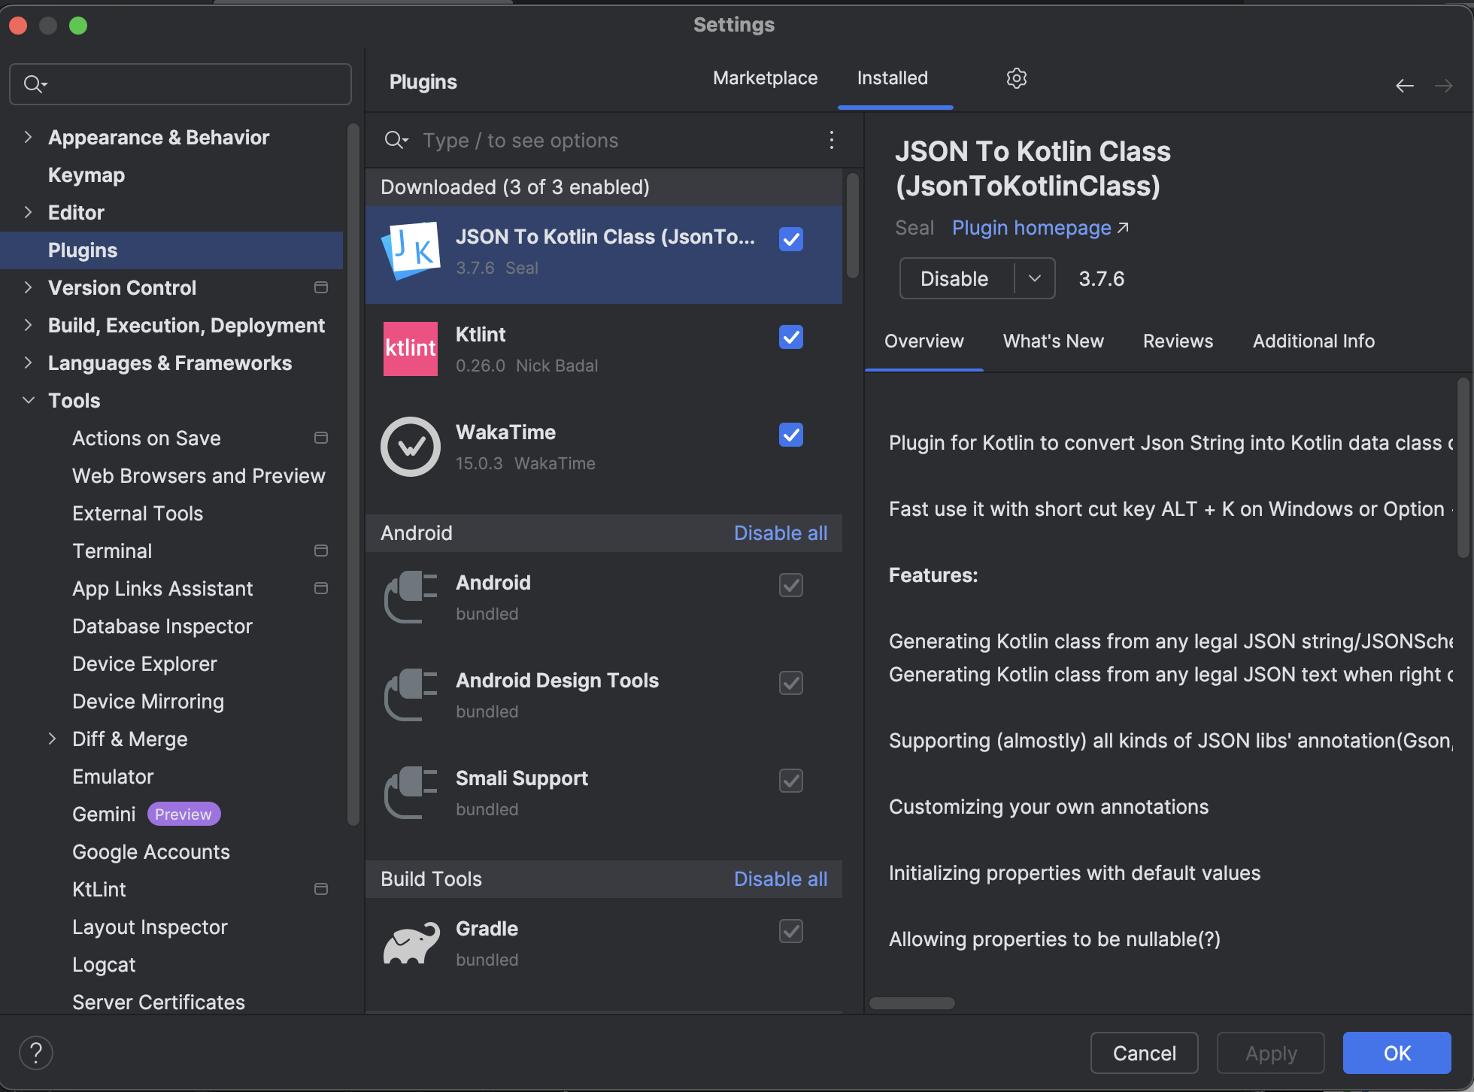The height and width of the screenshot is (1092, 1474).
Task: Click the Gradle elephant icon
Action: click(x=410, y=943)
